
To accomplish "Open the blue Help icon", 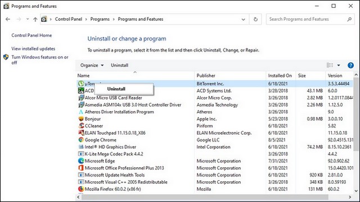I will (x=350, y=65).
